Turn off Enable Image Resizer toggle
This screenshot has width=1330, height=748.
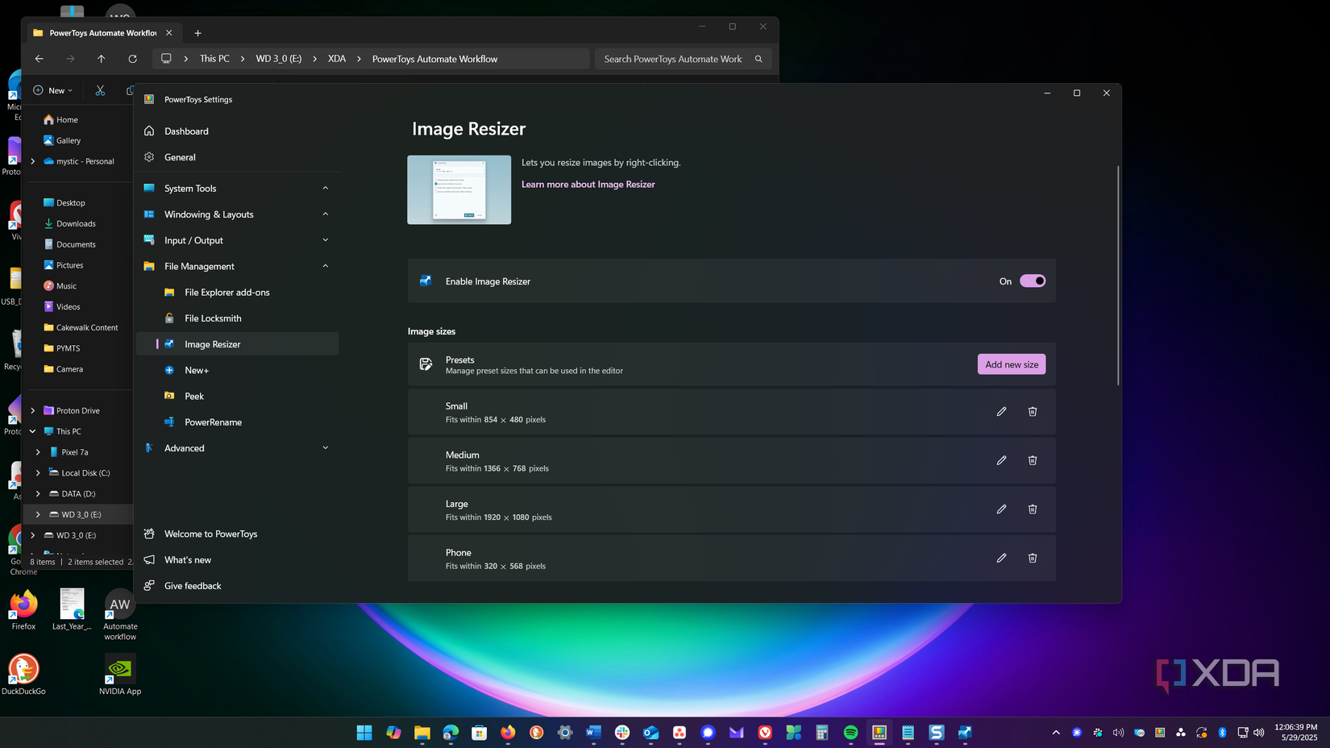click(x=1033, y=281)
